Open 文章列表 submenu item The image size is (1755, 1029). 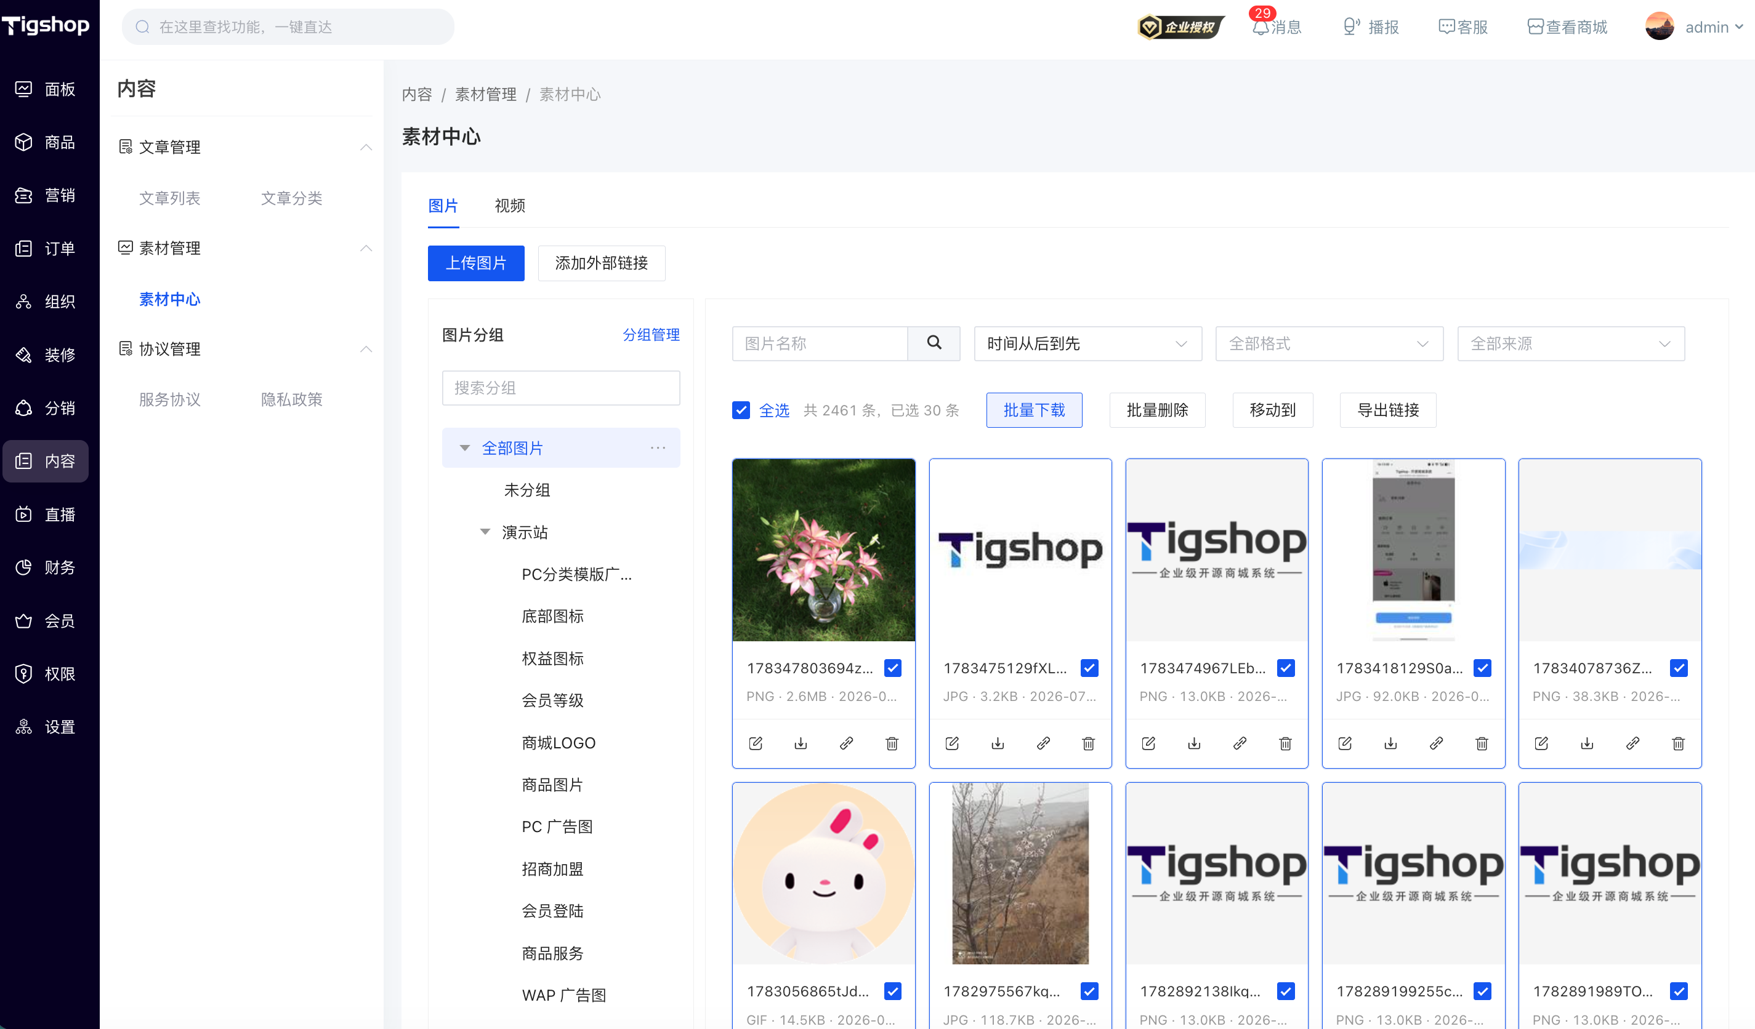[x=170, y=198]
